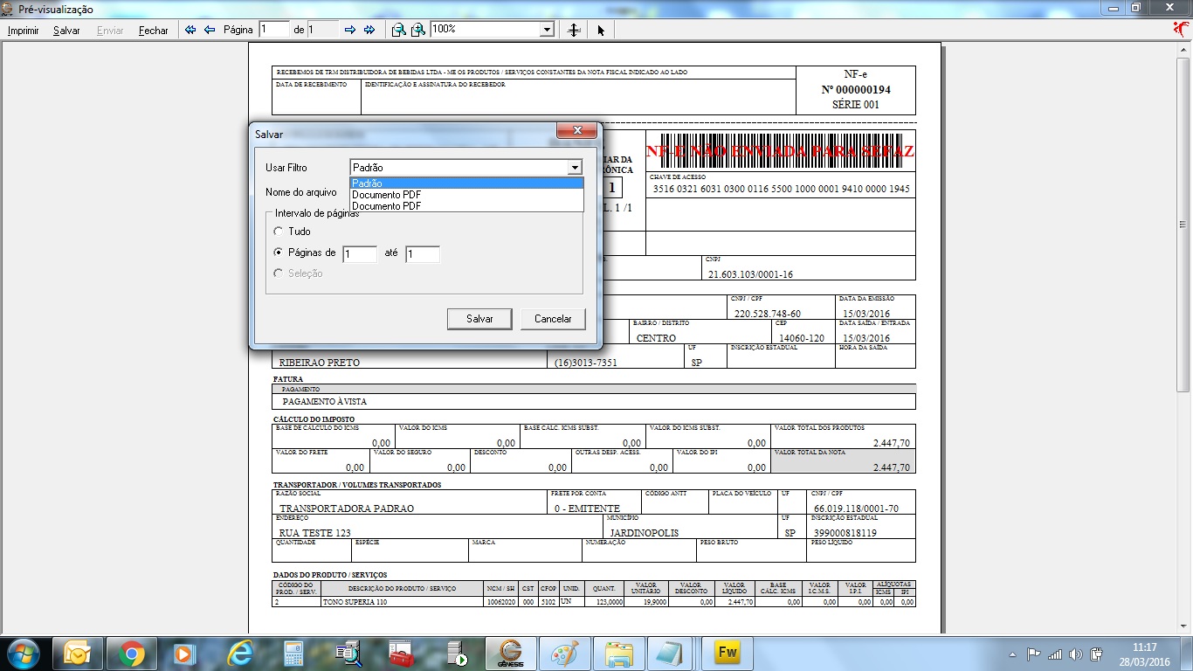
Task: Click the CNPJ value 21.603.103/0001-16
Action: coord(751,274)
